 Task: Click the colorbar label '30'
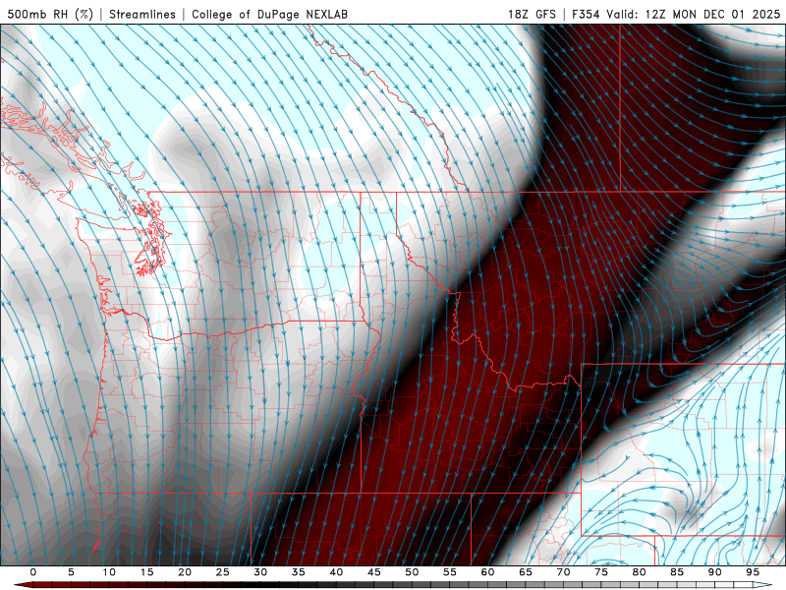[x=260, y=572]
